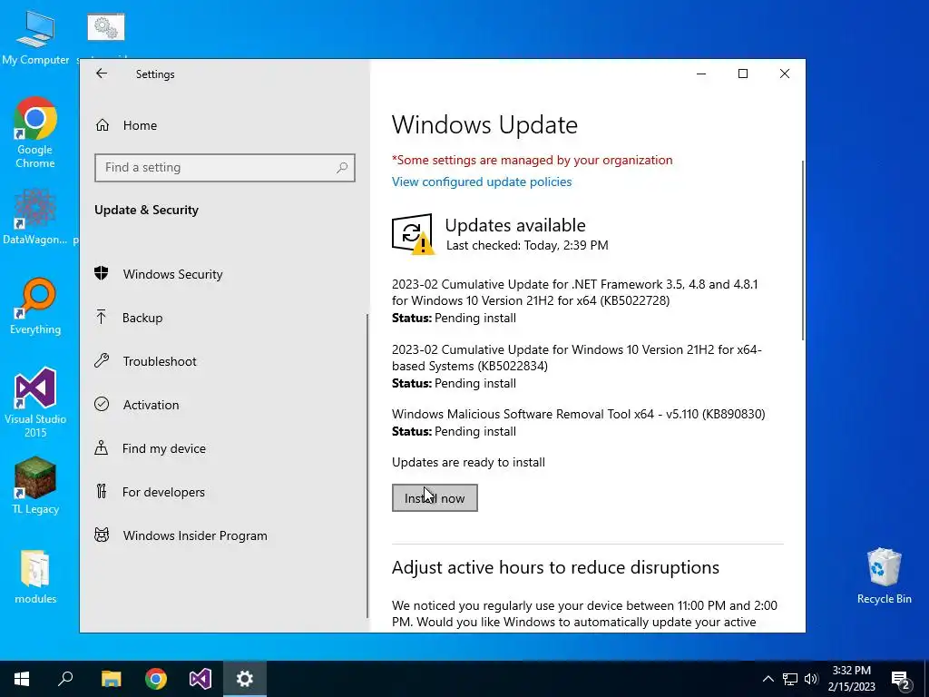Image resolution: width=929 pixels, height=697 pixels.
Task: Click the Windows Security shield icon
Action: point(102,273)
